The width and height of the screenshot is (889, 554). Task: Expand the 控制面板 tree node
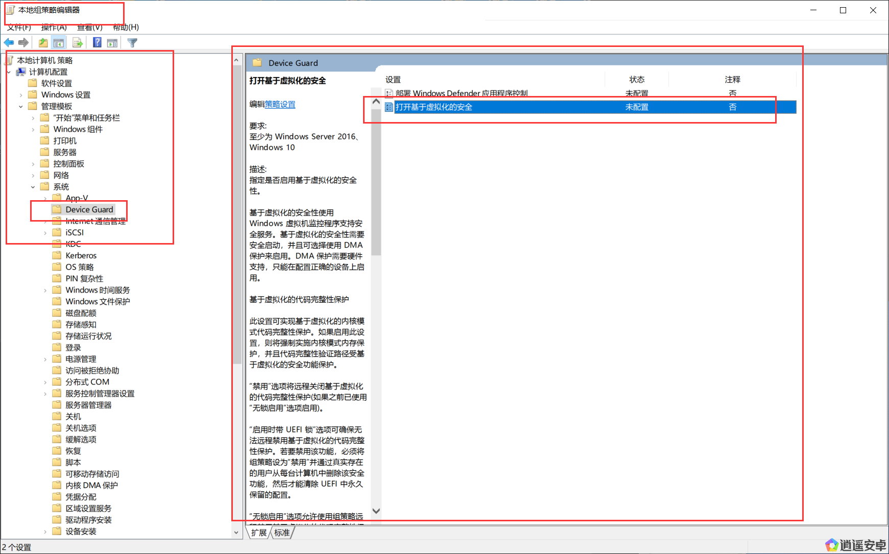click(33, 164)
